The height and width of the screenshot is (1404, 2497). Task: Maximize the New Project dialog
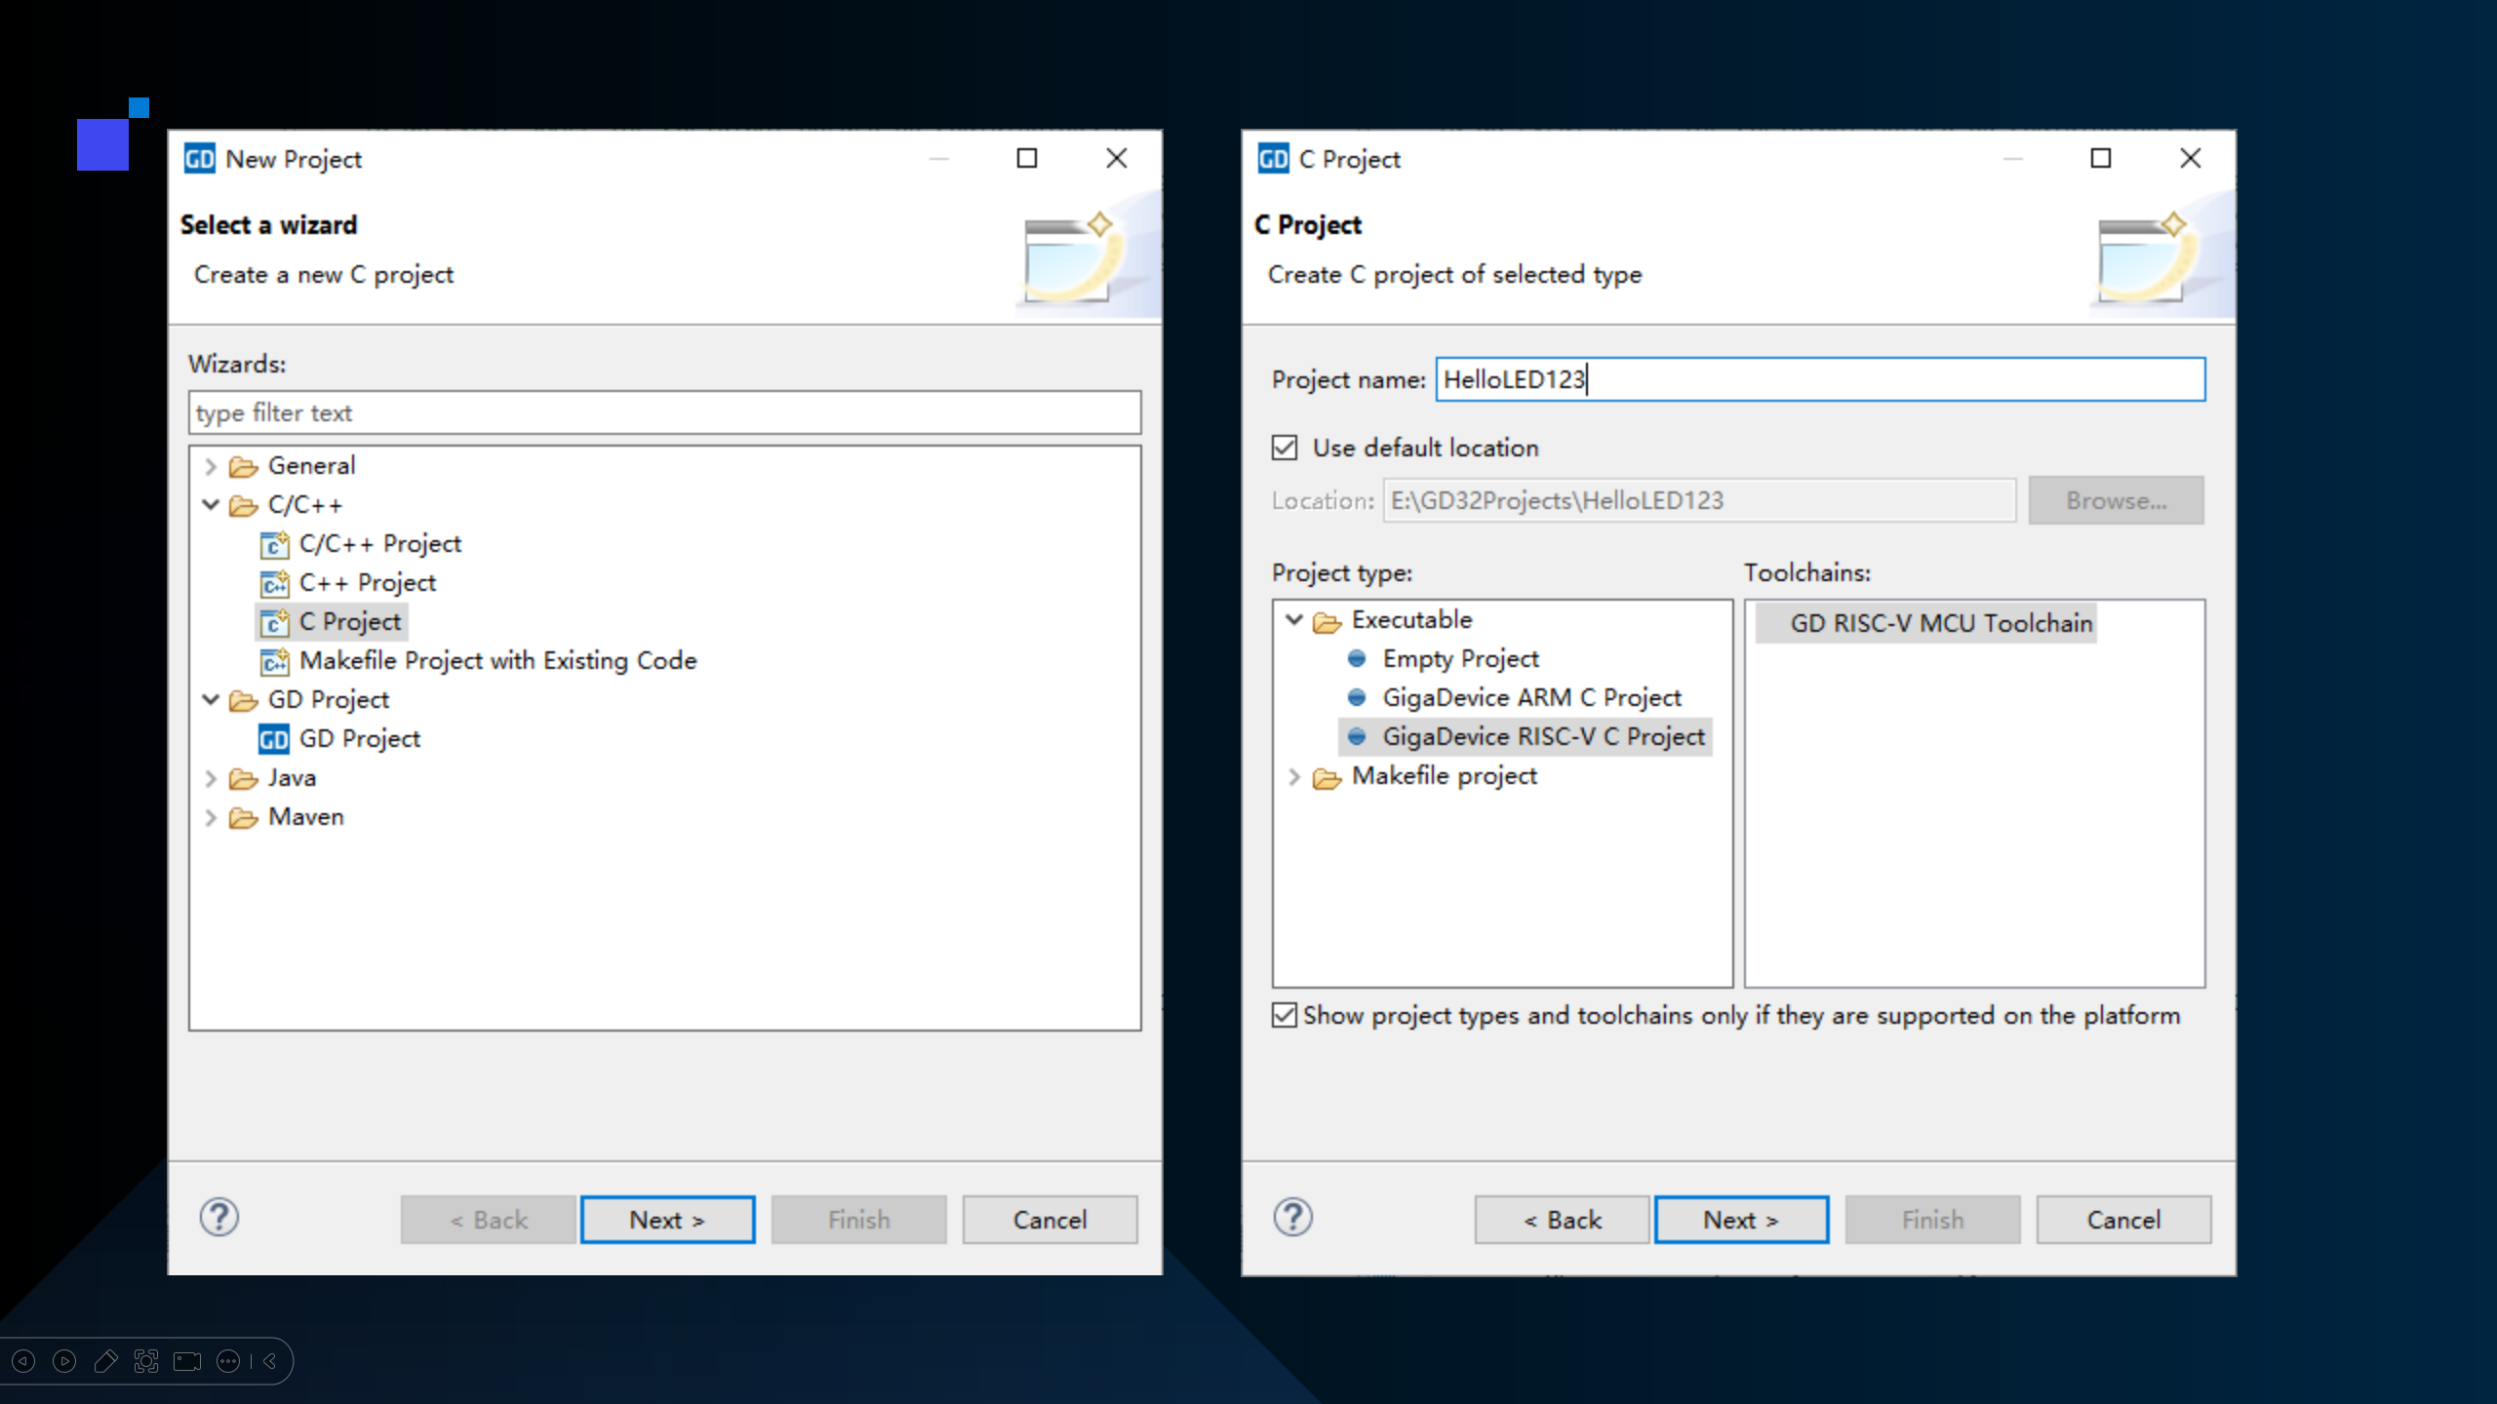pos(1027,158)
